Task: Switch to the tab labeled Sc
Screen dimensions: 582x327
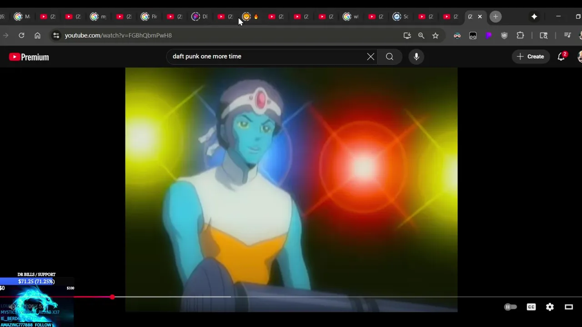Action: click(x=401, y=17)
